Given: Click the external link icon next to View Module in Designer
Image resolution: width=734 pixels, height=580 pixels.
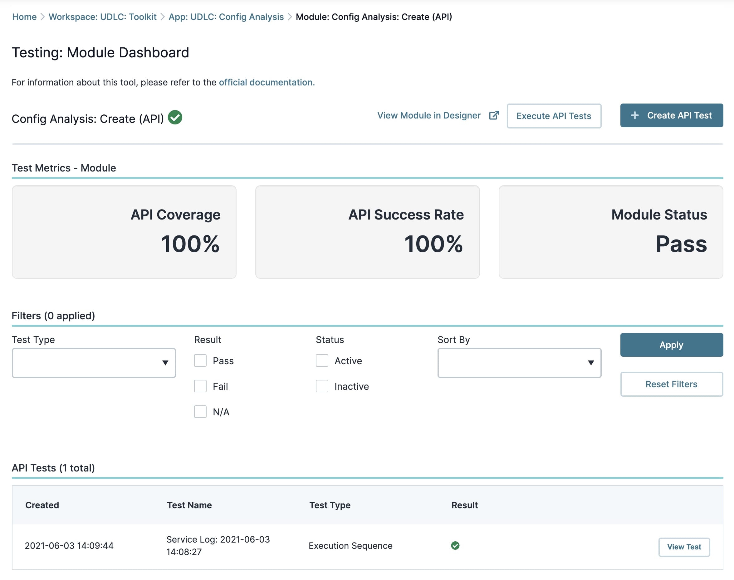Looking at the screenshot, I should (x=494, y=115).
